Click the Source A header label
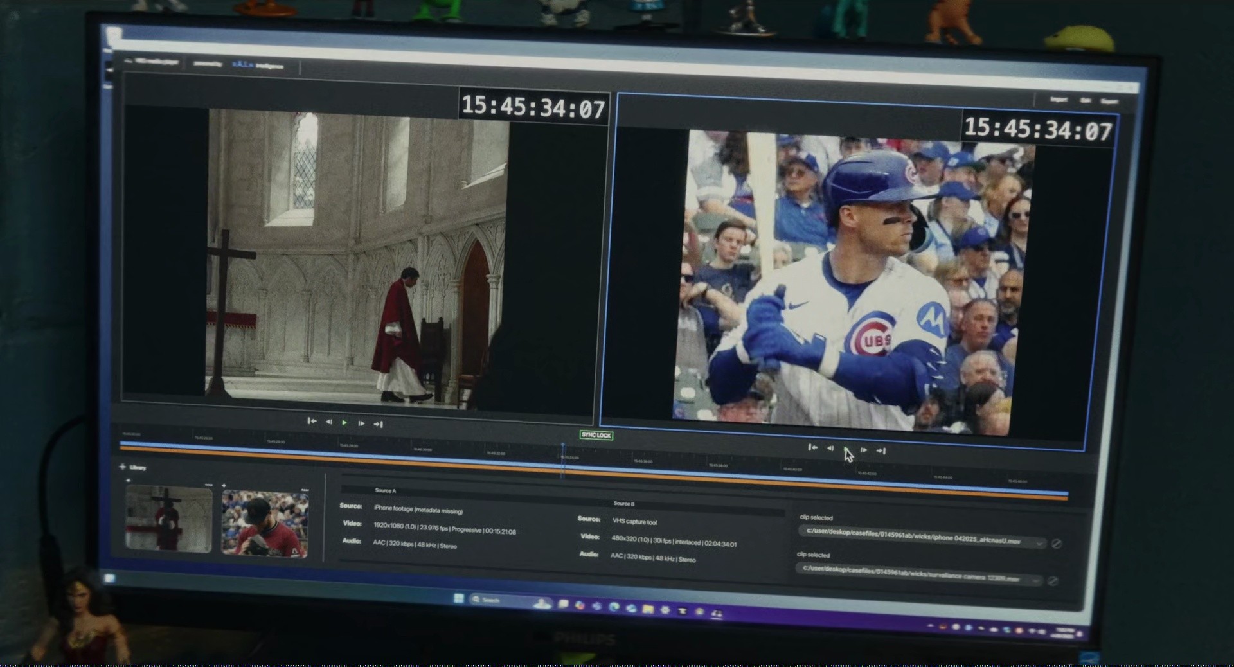1234x667 pixels. click(x=386, y=490)
